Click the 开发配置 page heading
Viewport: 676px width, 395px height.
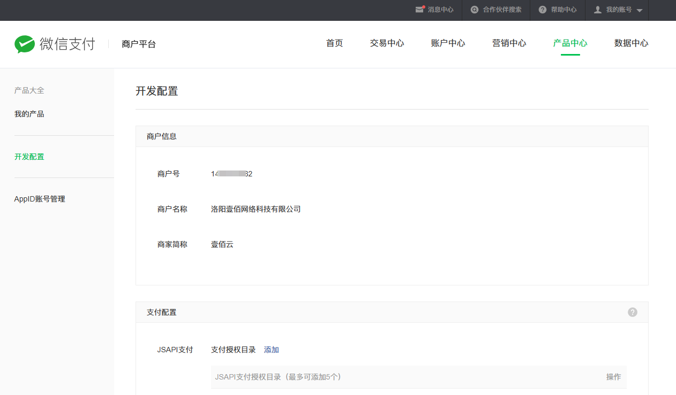(x=156, y=91)
